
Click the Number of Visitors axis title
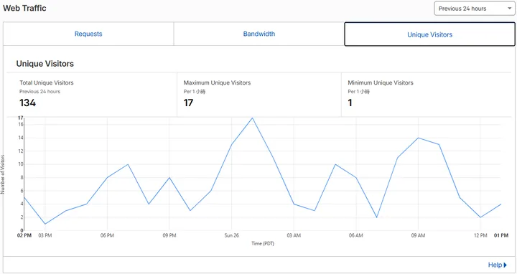pyautogui.click(x=3, y=174)
